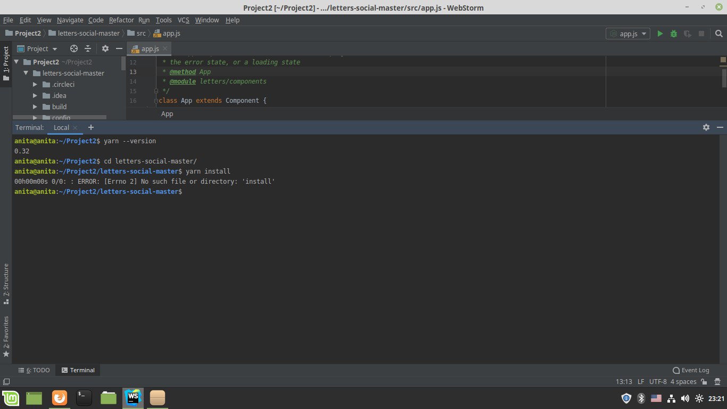Hide the Project tool window

click(119, 48)
